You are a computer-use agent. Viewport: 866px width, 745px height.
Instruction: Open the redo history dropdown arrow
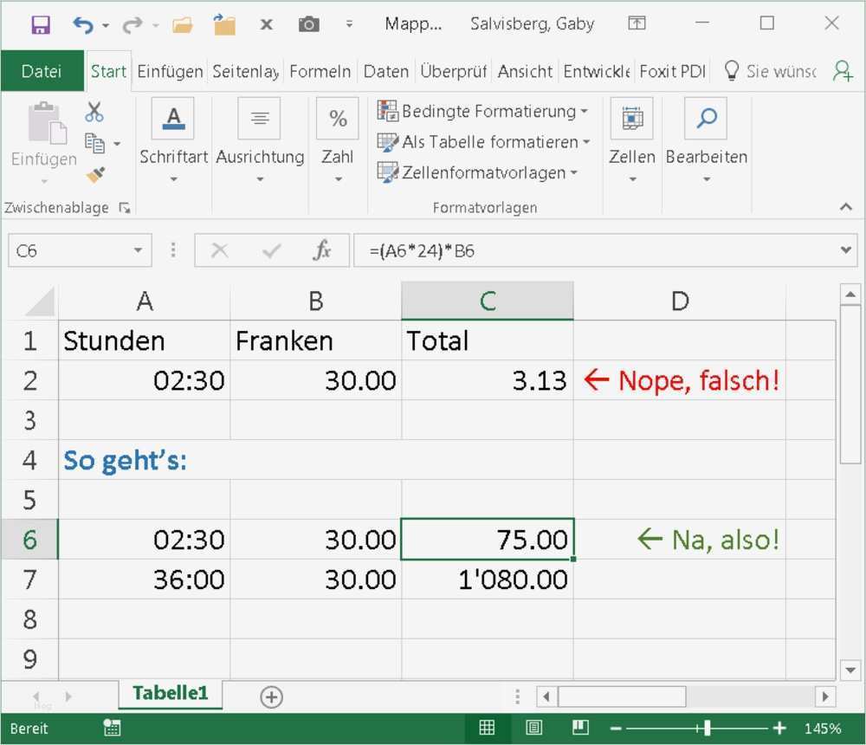tap(155, 25)
